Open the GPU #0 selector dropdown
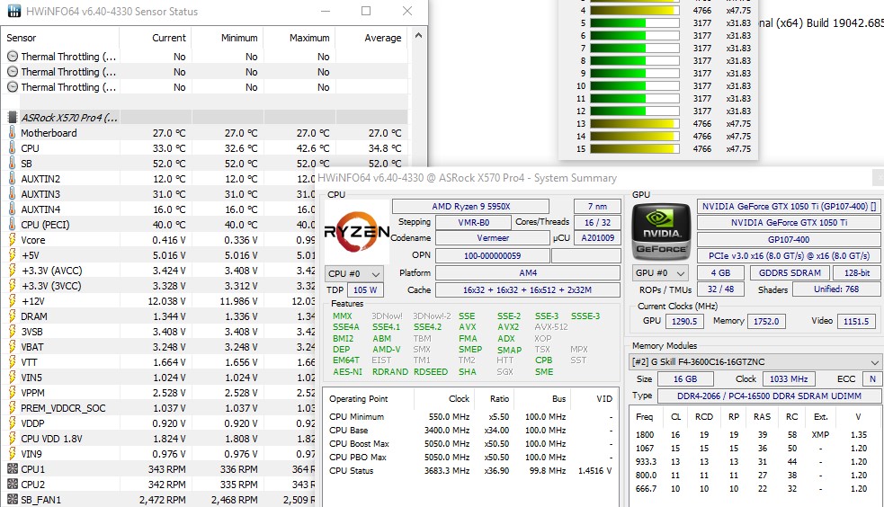The width and height of the screenshot is (884, 507). [x=660, y=272]
